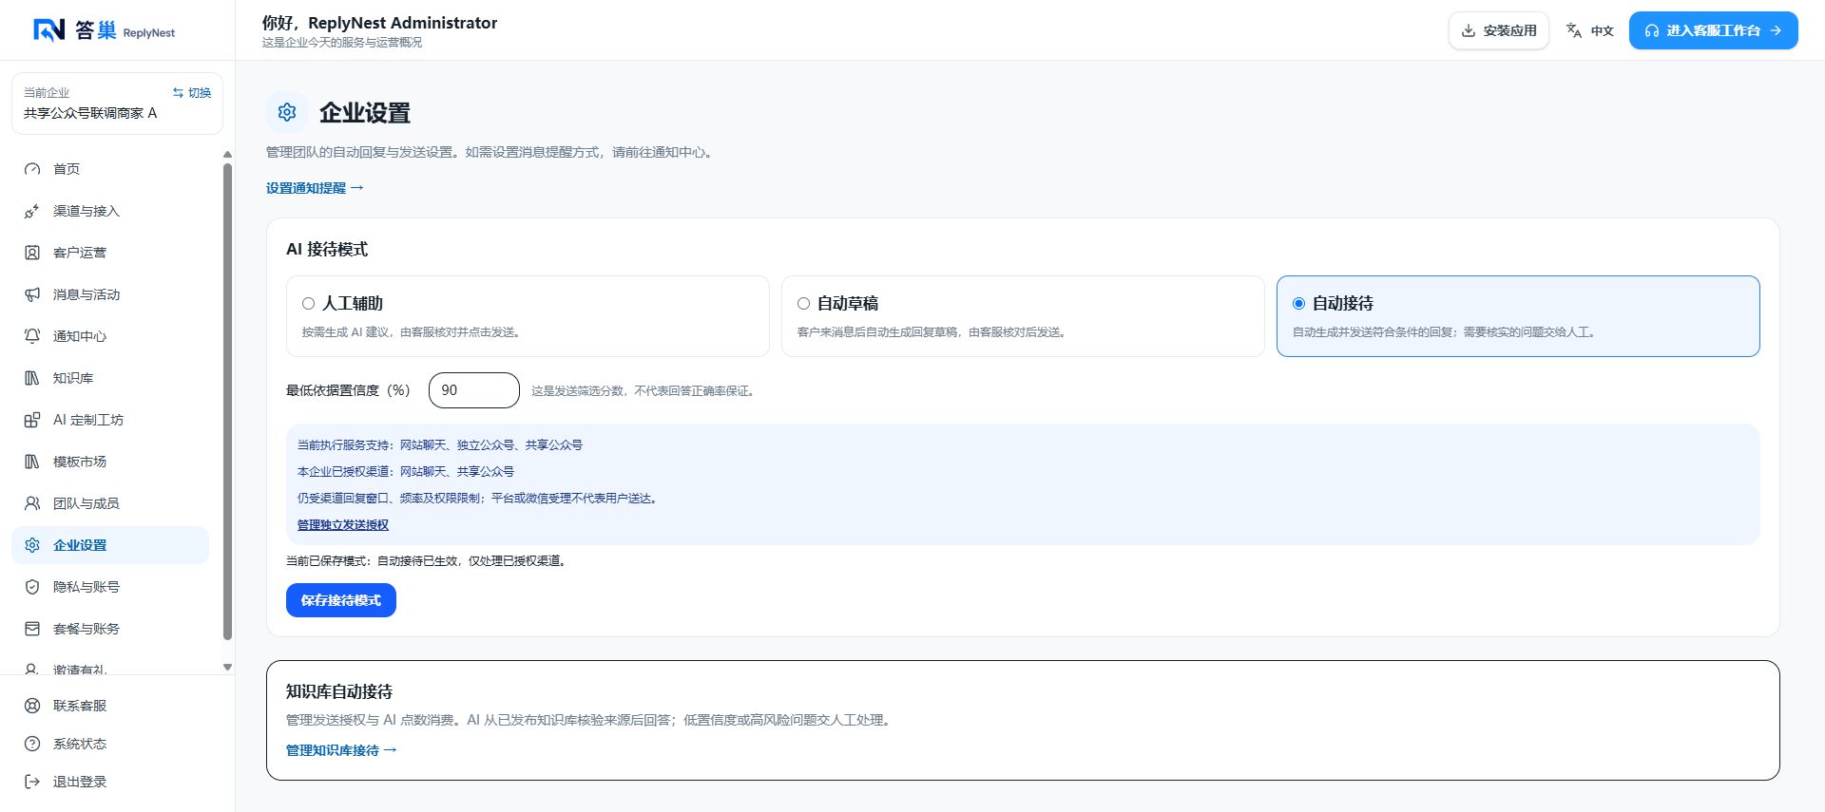The height and width of the screenshot is (812, 1825).
Task: Open 联系客服 in the sidebar
Action: point(110,706)
